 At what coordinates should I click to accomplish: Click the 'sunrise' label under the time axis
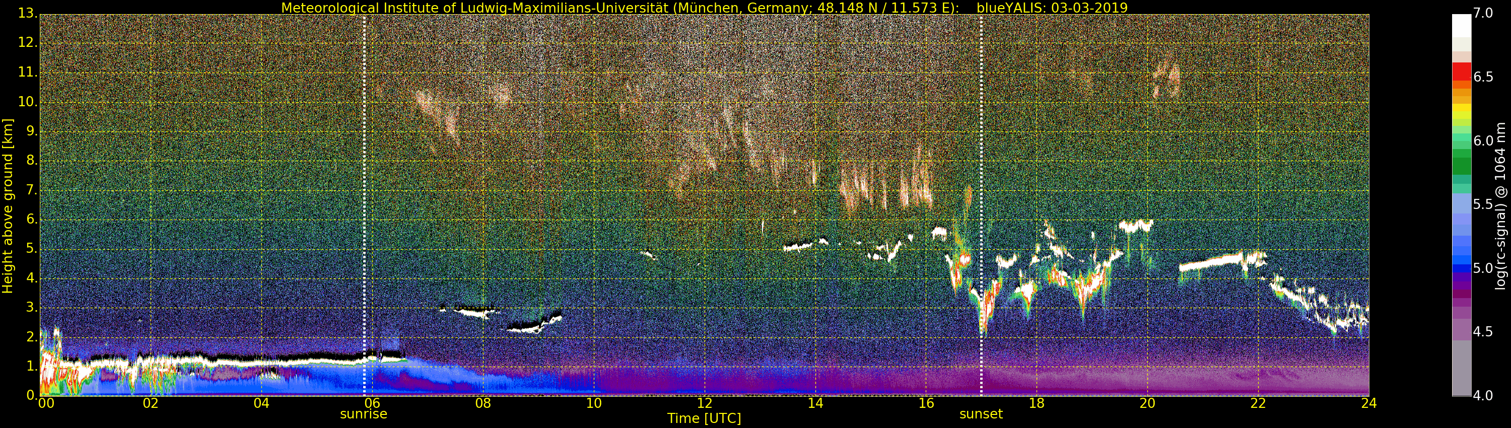click(x=364, y=414)
